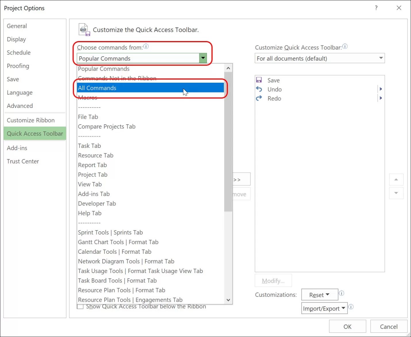Click the info icon next to Customize Quick Access Toolbar
Image resolution: width=411 pixels, height=337 pixels.
coord(345,46)
